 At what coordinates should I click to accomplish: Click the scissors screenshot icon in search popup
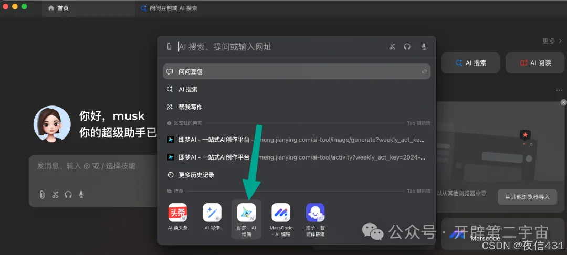[392, 47]
